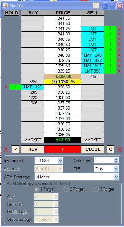Minimize the Sim101 window

105,6
